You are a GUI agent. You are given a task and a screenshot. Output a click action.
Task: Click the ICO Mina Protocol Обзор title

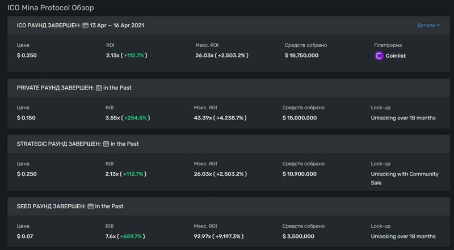pyautogui.click(x=51, y=8)
